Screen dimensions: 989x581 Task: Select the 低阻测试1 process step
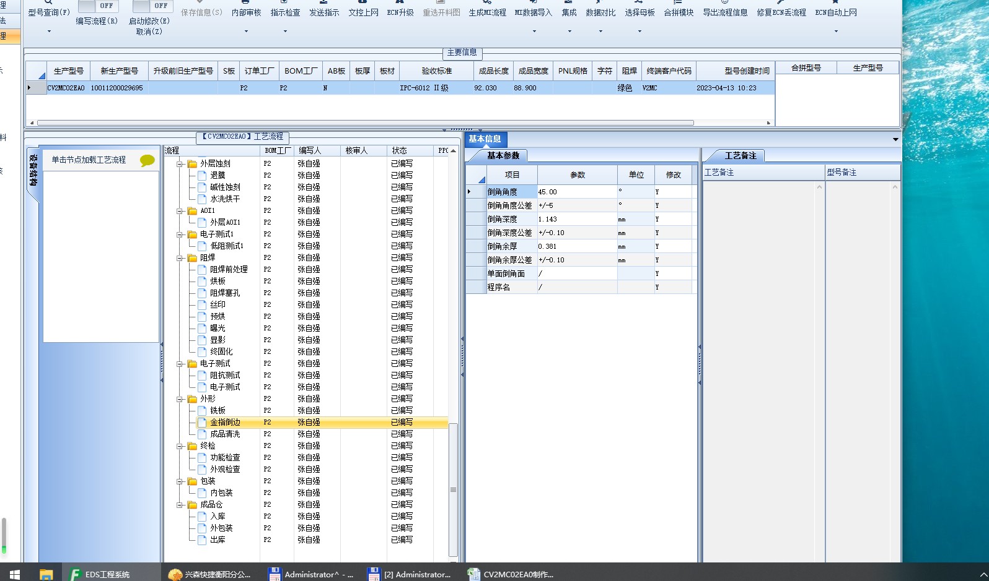(227, 246)
